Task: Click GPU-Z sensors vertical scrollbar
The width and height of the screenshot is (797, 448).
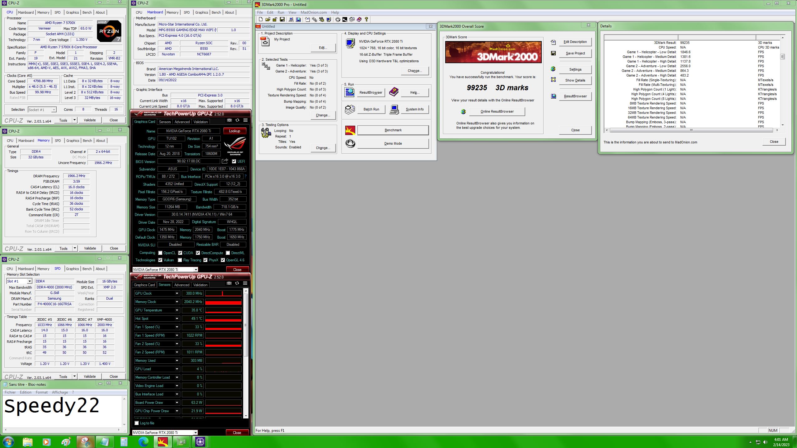Action: 246,353
